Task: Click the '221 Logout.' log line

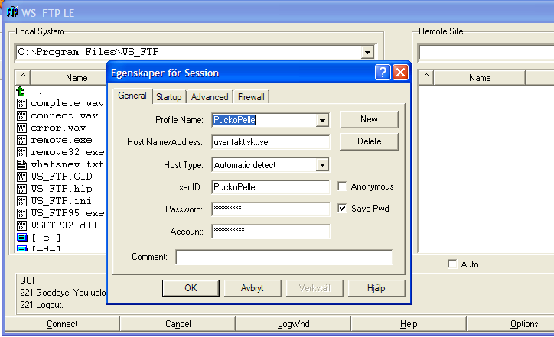Action: click(x=41, y=305)
